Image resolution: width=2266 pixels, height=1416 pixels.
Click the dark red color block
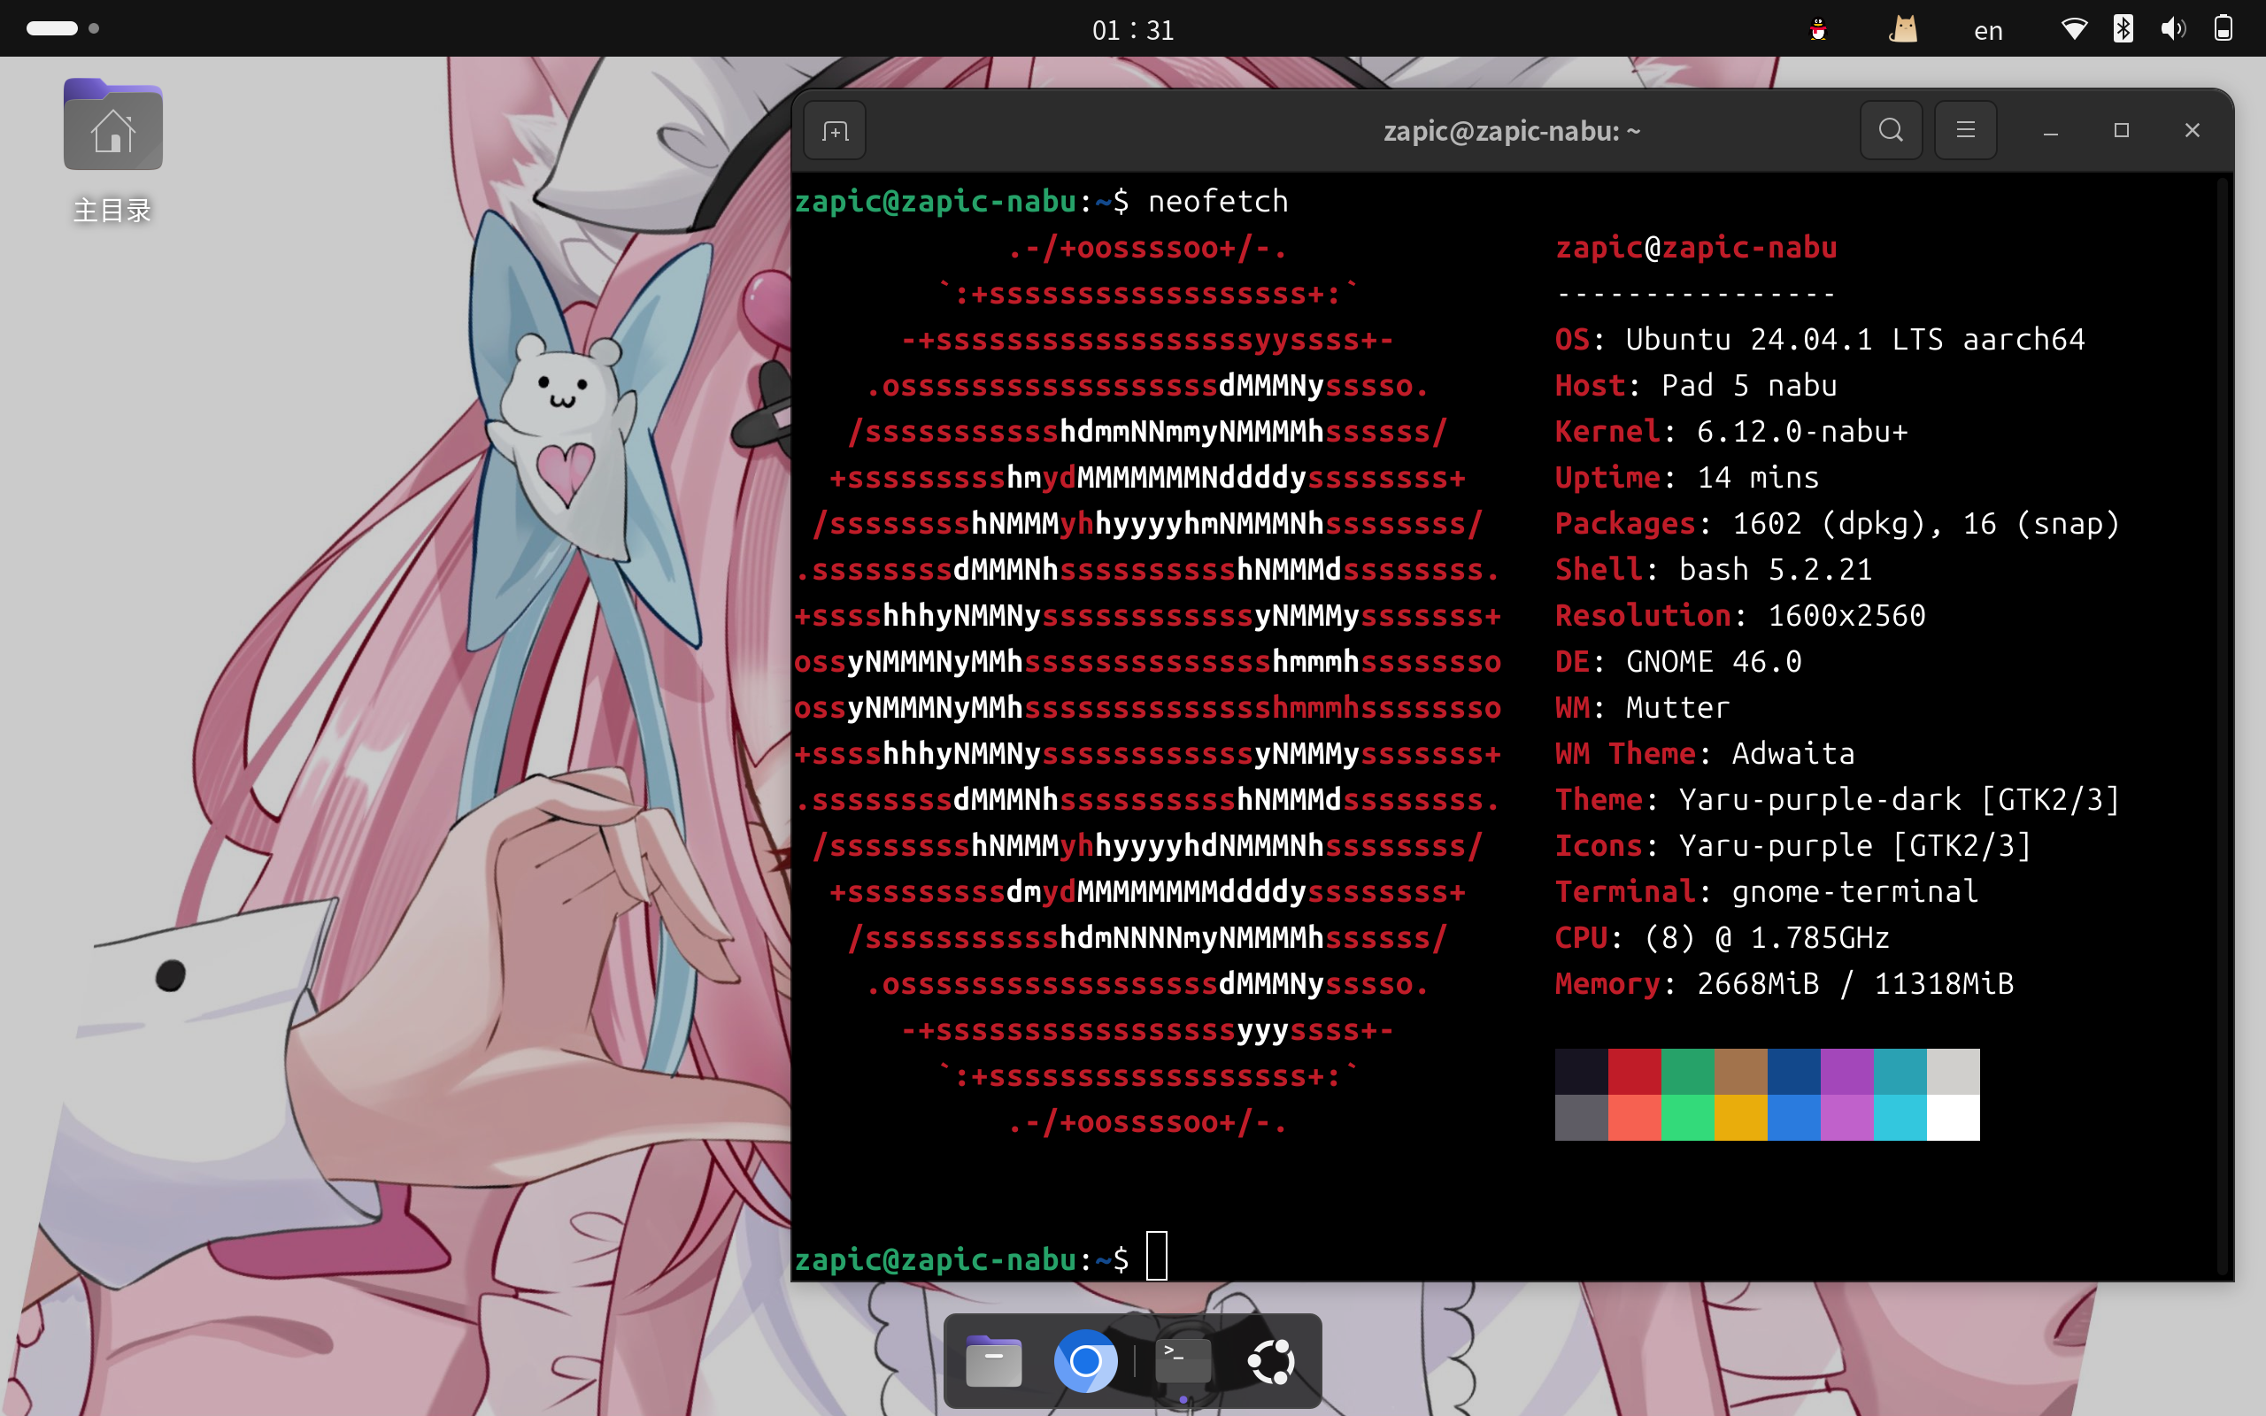[1634, 1072]
